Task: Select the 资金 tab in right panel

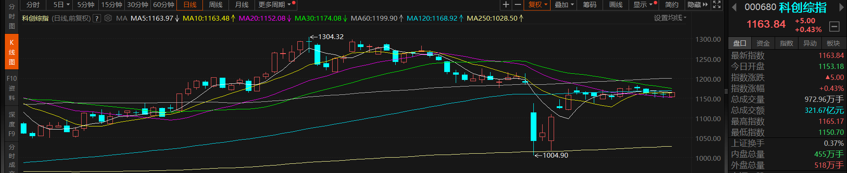Action: click(763, 43)
